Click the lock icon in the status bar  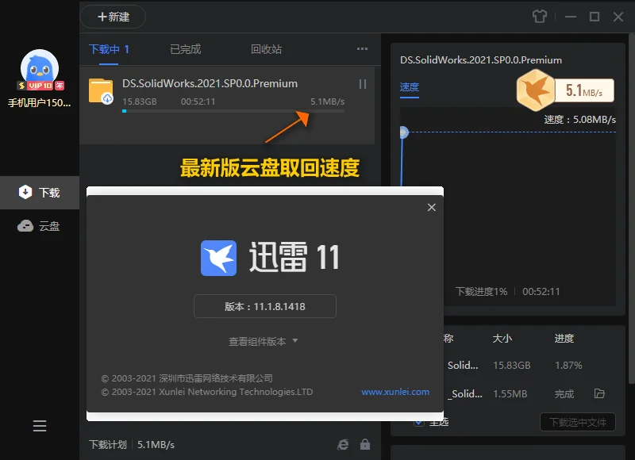pyautogui.click(x=366, y=444)
